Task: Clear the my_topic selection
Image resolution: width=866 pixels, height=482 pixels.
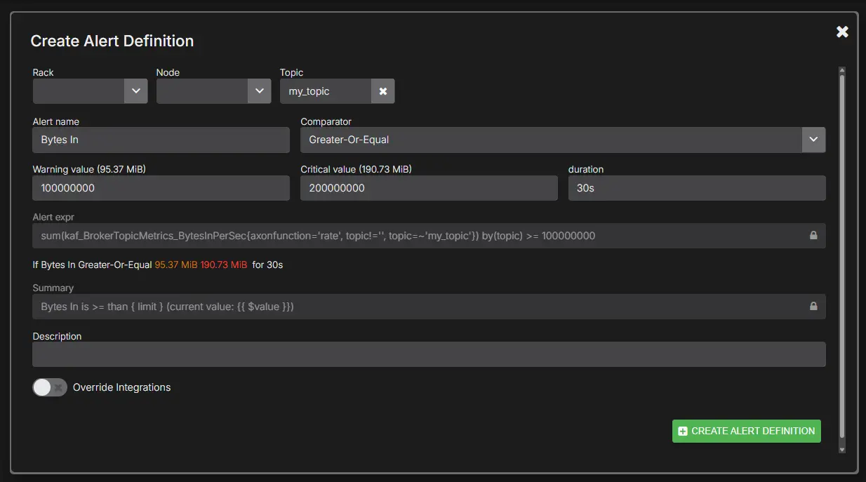Action: pos(383,91)
